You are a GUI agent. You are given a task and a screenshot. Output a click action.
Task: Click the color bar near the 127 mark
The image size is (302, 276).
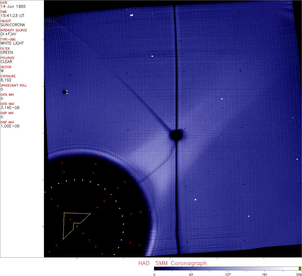tap(228, 269)
